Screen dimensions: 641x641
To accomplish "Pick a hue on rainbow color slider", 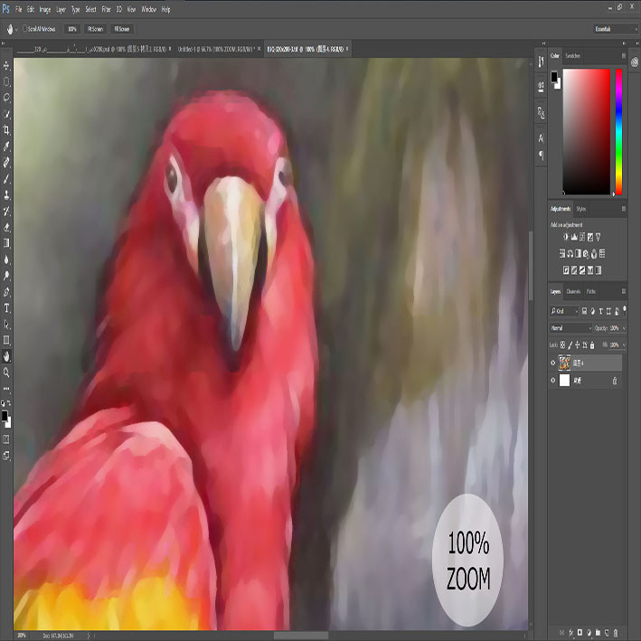I will (x=619, y=132).
